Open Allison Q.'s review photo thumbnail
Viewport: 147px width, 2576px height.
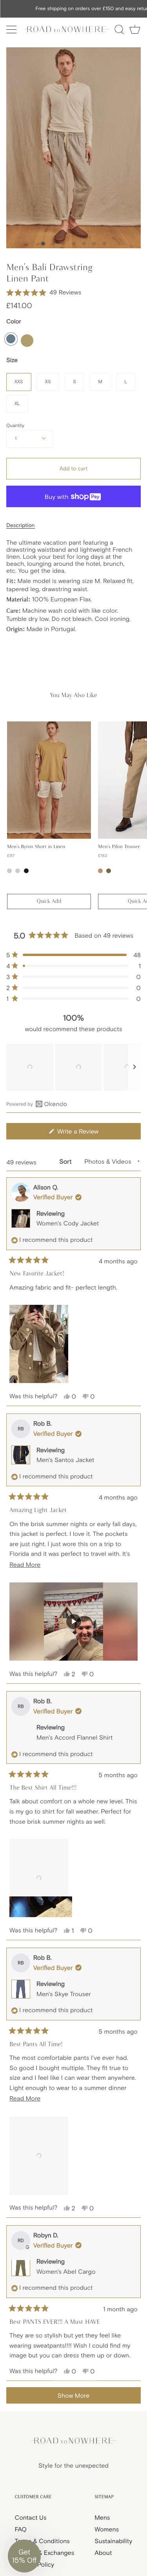pos(39,1344)
